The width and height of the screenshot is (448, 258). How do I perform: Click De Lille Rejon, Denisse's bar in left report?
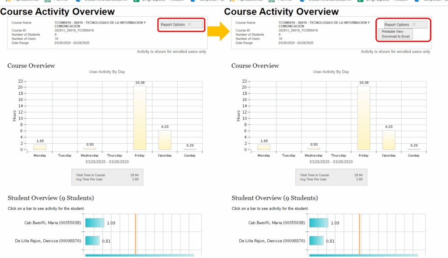(92, 241)
